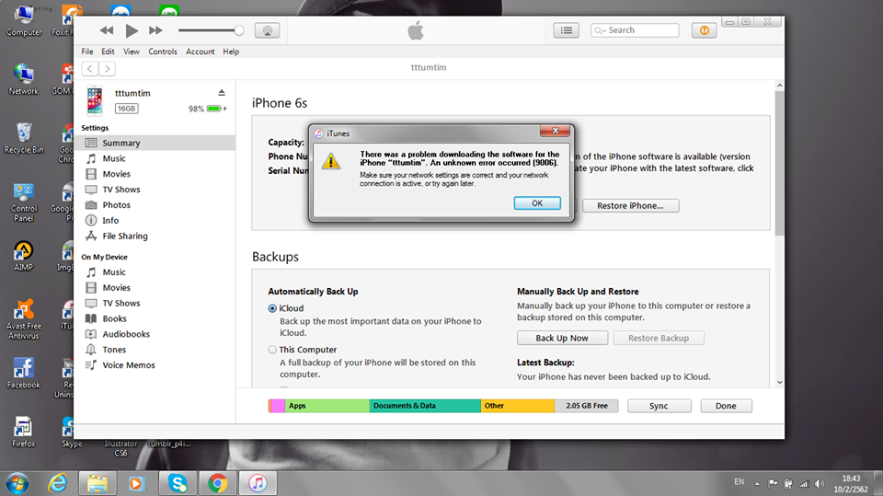Click the iTunes taskbar icon
Image resolution: width=883 pixels, height=496 pixels.
pyautogui.click(x=258, y=483)
